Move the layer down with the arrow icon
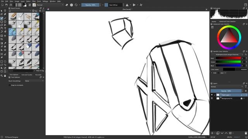Viewport: 248px width, 139px height. click(x=222, y=133)
